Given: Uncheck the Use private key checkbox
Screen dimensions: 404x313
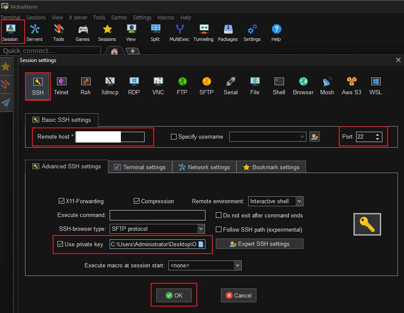Looking at the screenshot, I should (60, 244).
